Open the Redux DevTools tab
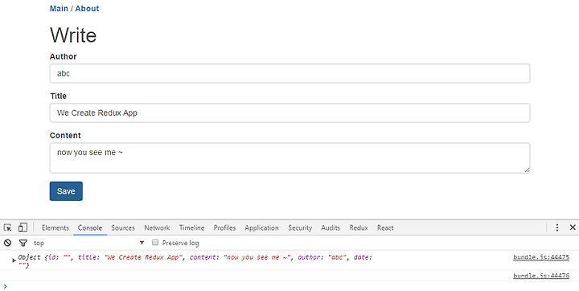Image resolution: width=579 pixels, height=291 pixels. pyautogui.click(x=359, y=227)
